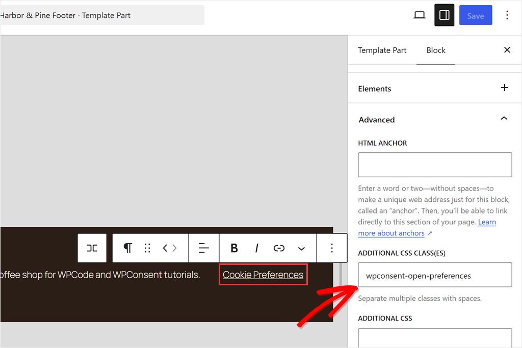This screenshot has height=348, width=522.
Task: Click the laptop device preview icon
Action: [x=420, y=15]
